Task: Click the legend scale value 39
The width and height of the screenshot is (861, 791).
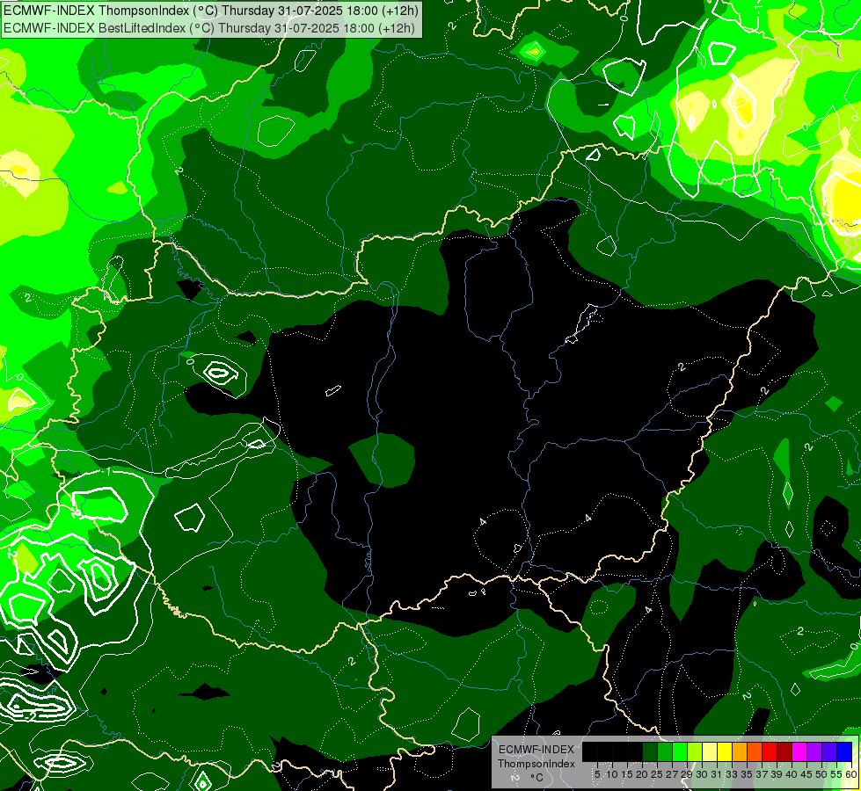Action: (x=777, y=774)
